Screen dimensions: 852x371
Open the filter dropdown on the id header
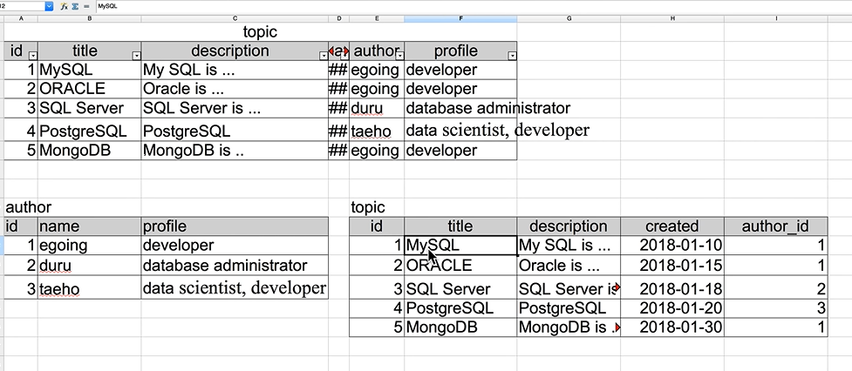coord(32,56)
